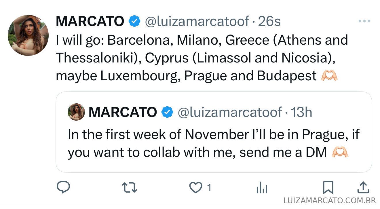This screenshot has height=209, width=380.
Task: Click the main tweet text listing Barcelona, Milano
Action: 202,58
